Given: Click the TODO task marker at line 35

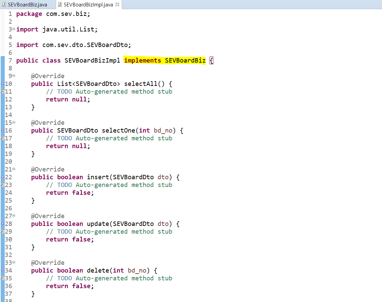Looking at the screenshot, I should click(x=3, y=278).
